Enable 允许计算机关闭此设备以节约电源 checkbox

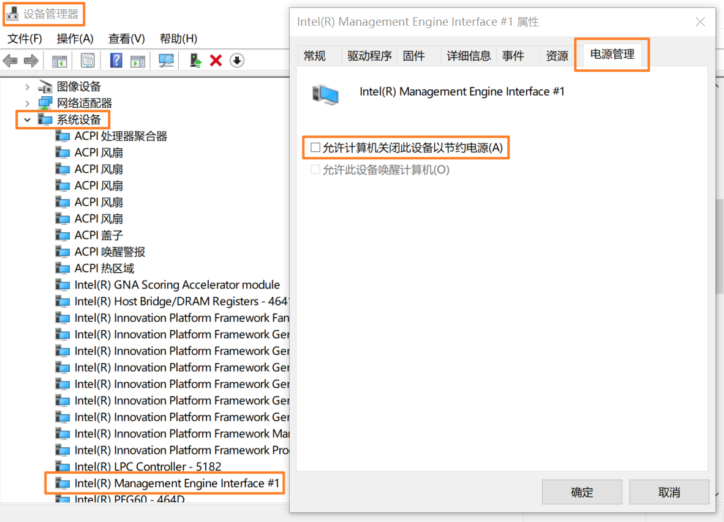315,148
